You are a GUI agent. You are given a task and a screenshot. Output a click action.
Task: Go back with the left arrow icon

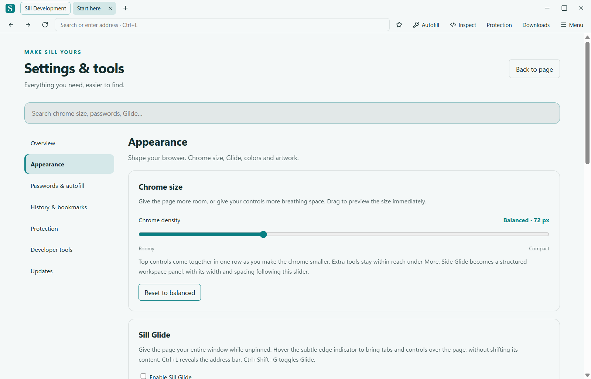11,25
